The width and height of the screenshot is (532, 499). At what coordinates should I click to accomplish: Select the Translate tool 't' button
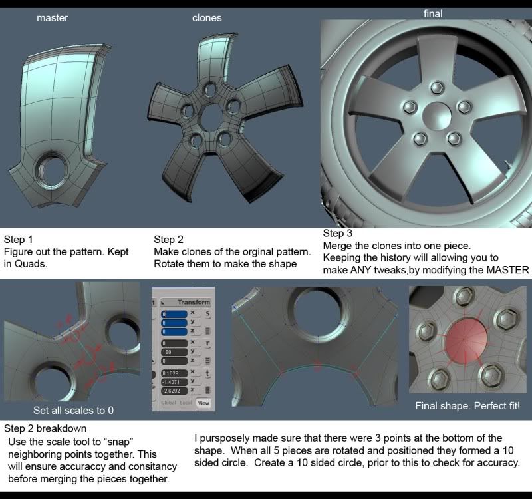click(x=208, y=374)
